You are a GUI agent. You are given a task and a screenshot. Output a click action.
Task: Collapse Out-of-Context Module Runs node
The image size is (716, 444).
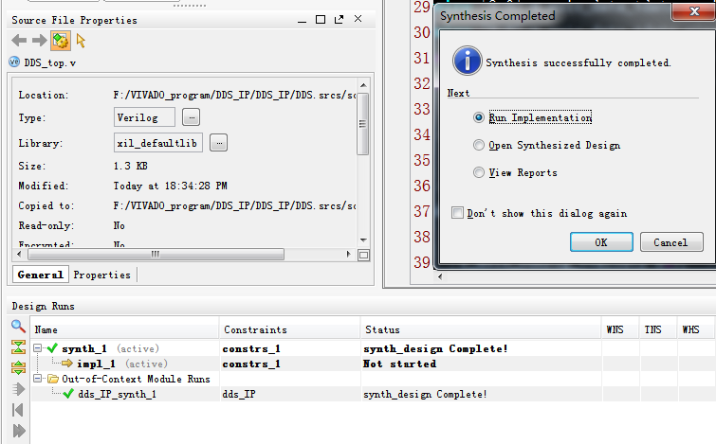[x=39, y=379]
